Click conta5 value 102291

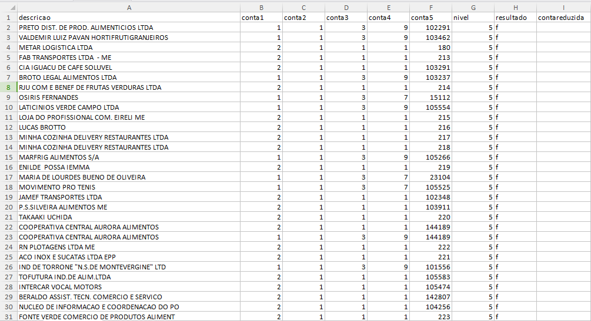click(x=431, y=28)
